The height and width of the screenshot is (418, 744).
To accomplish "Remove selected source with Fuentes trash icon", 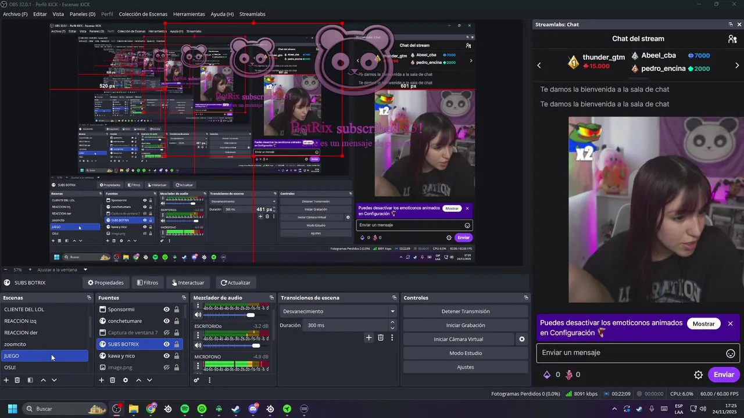I will coord(113,380).
